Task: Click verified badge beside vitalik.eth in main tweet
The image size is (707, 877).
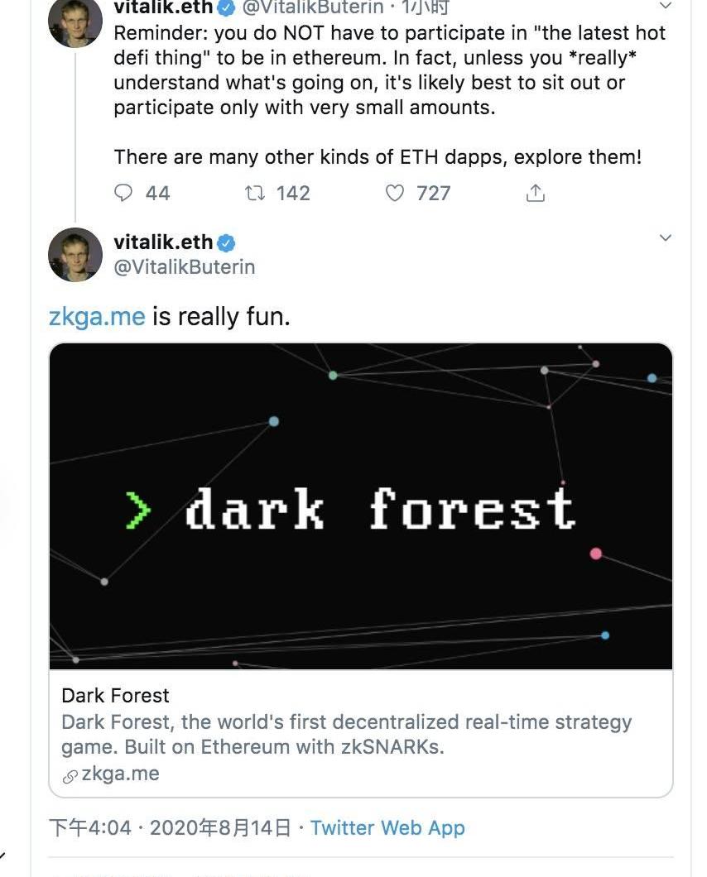Action: click(227, 243)
